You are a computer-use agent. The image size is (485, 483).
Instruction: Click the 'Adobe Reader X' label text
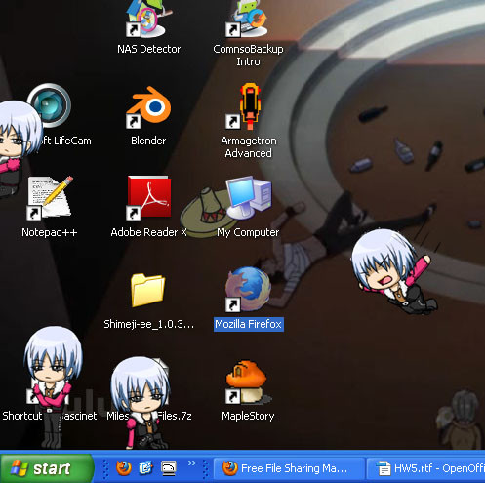(x=149, y=232)
